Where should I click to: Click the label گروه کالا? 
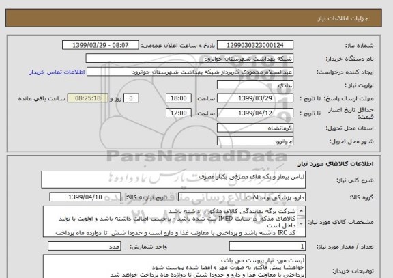coord(362,197)
